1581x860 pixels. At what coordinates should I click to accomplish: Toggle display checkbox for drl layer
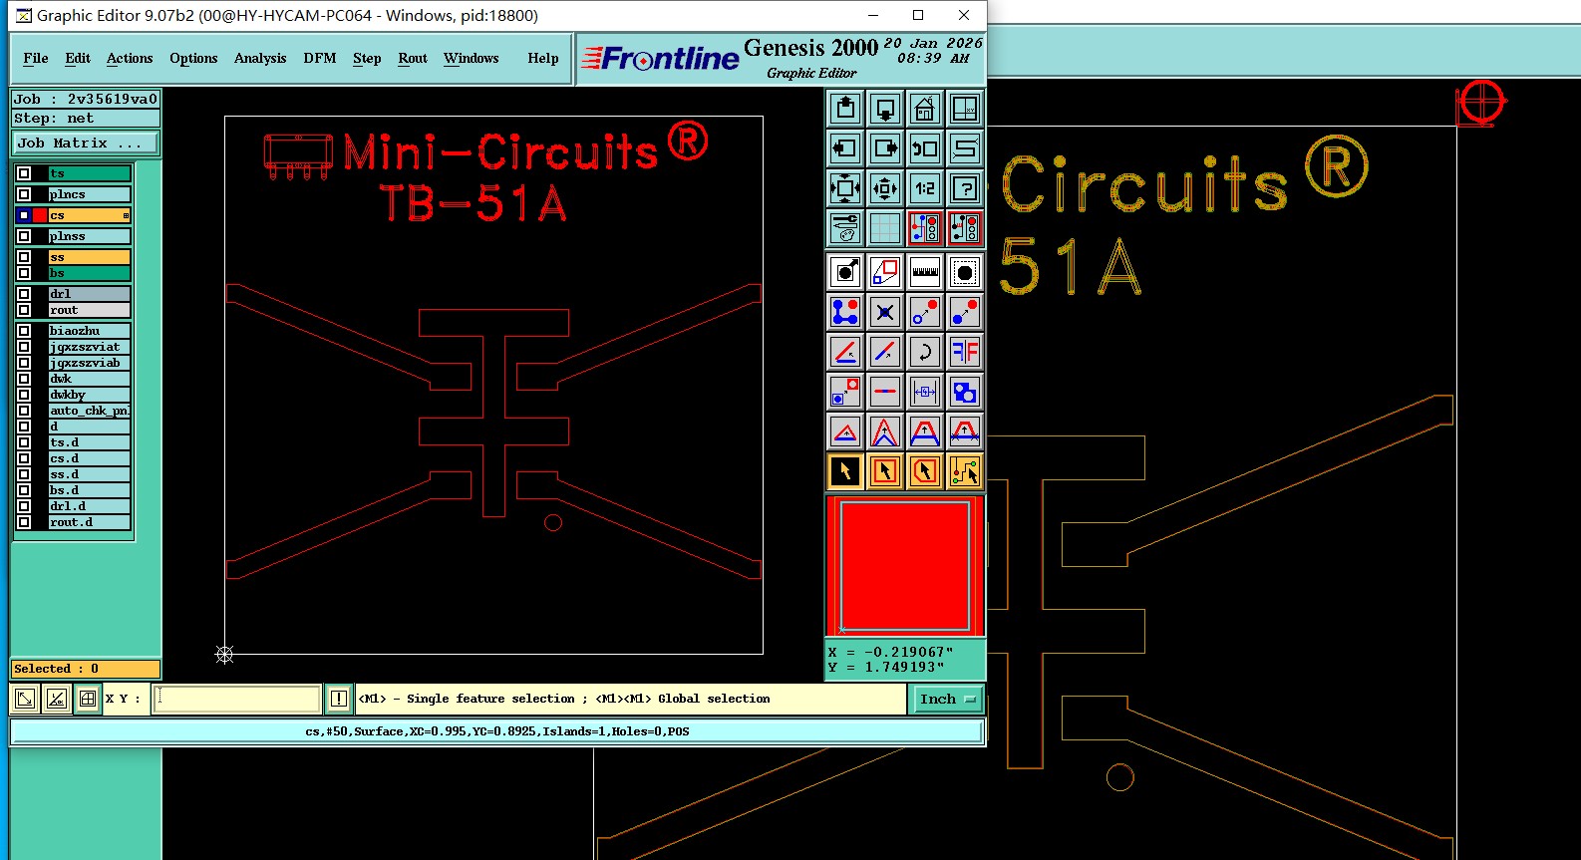click(24, 294)
